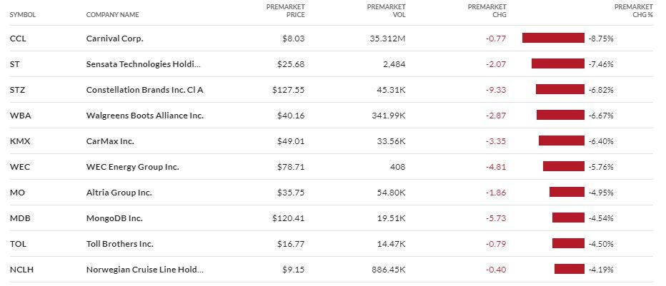Click the TOL ticker symbol
Screen dimensions: 666x286
click(18, 244)
